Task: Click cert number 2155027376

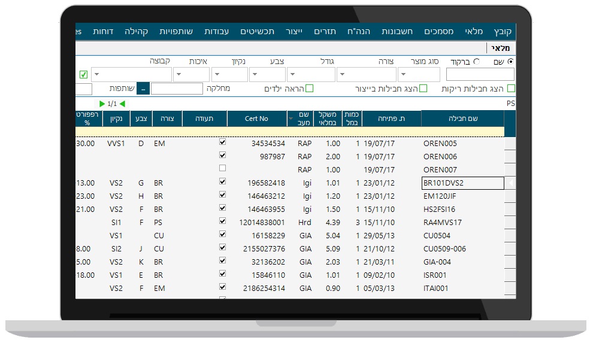Action: (x=264, y=249)
